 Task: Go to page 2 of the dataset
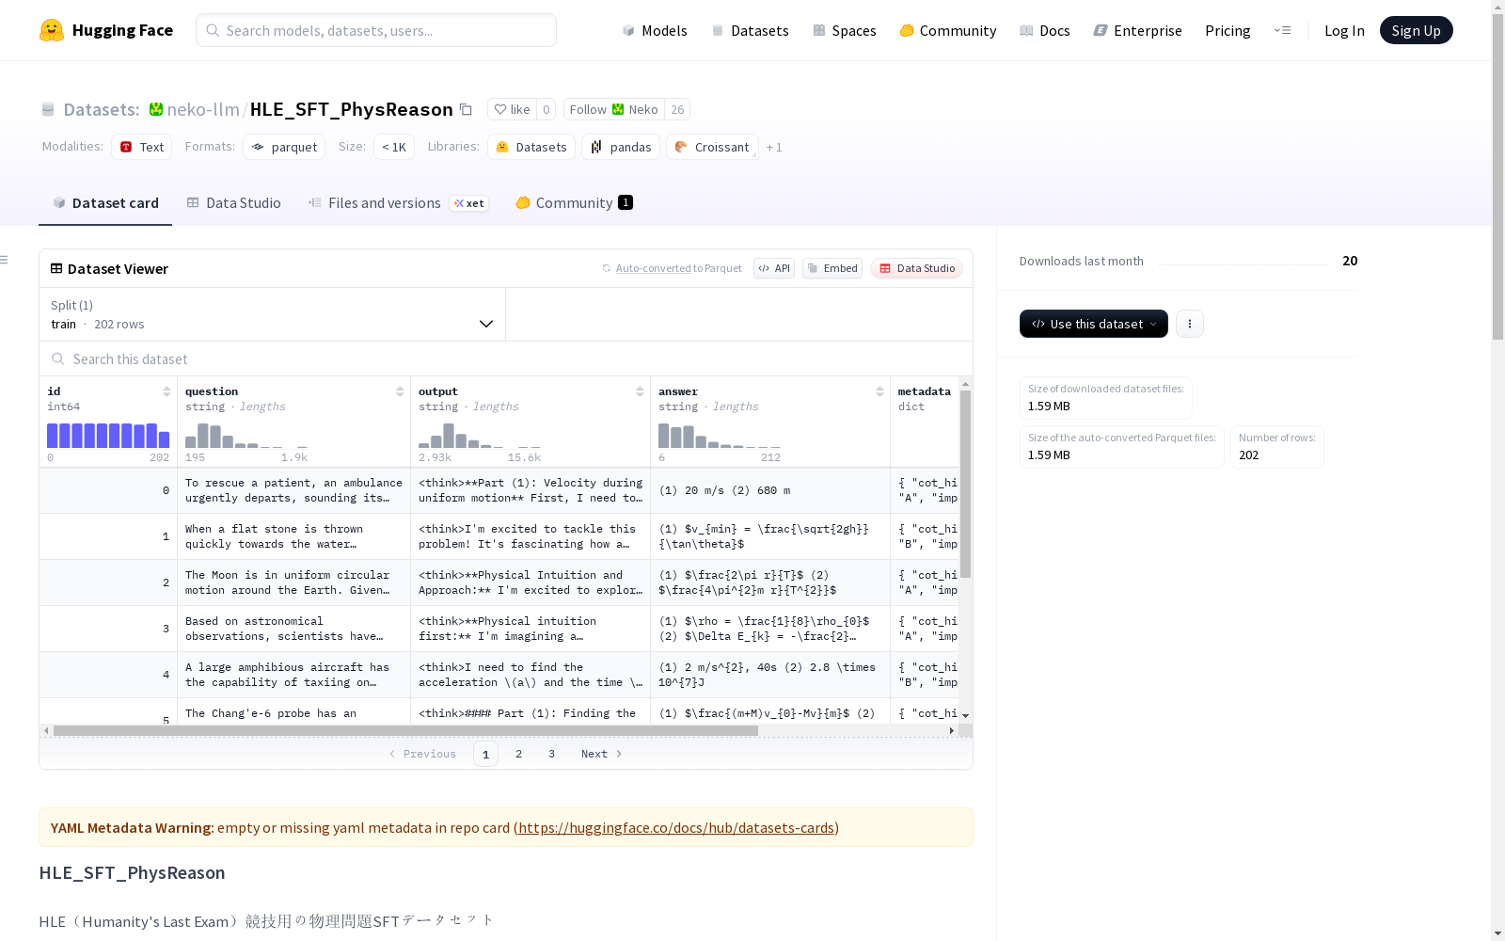[x=518, y=754]
